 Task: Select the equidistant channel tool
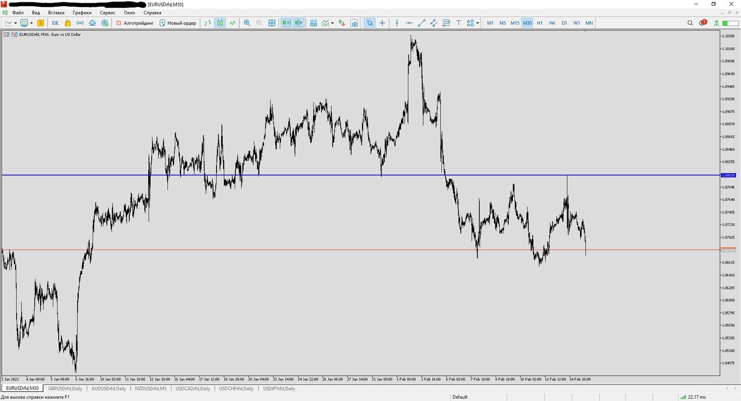coord(434,23)
